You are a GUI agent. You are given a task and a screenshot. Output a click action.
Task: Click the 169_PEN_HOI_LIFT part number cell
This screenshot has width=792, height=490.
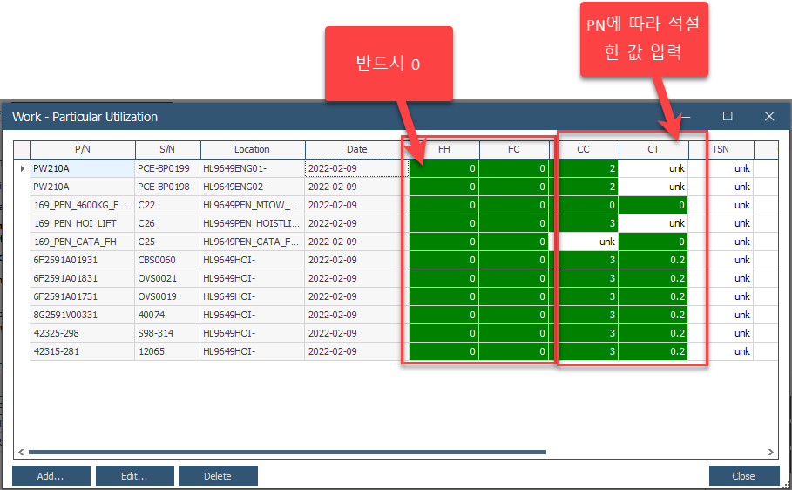(x=83, y=223)
